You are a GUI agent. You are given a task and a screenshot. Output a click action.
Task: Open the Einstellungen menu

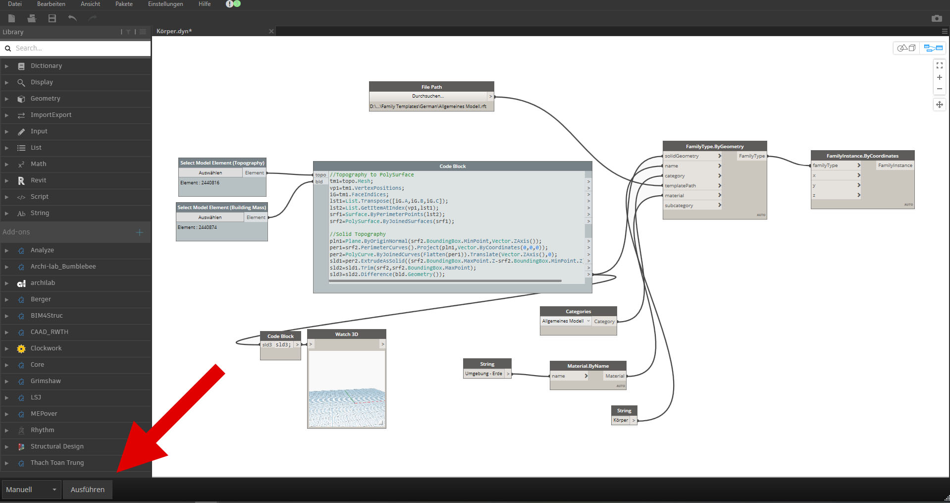click(165, 4)
